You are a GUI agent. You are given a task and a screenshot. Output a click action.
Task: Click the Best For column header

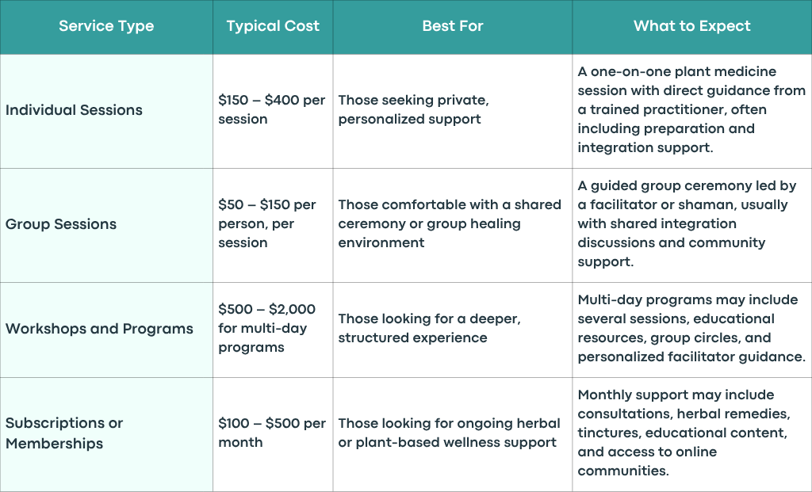[x=453, y=26]
